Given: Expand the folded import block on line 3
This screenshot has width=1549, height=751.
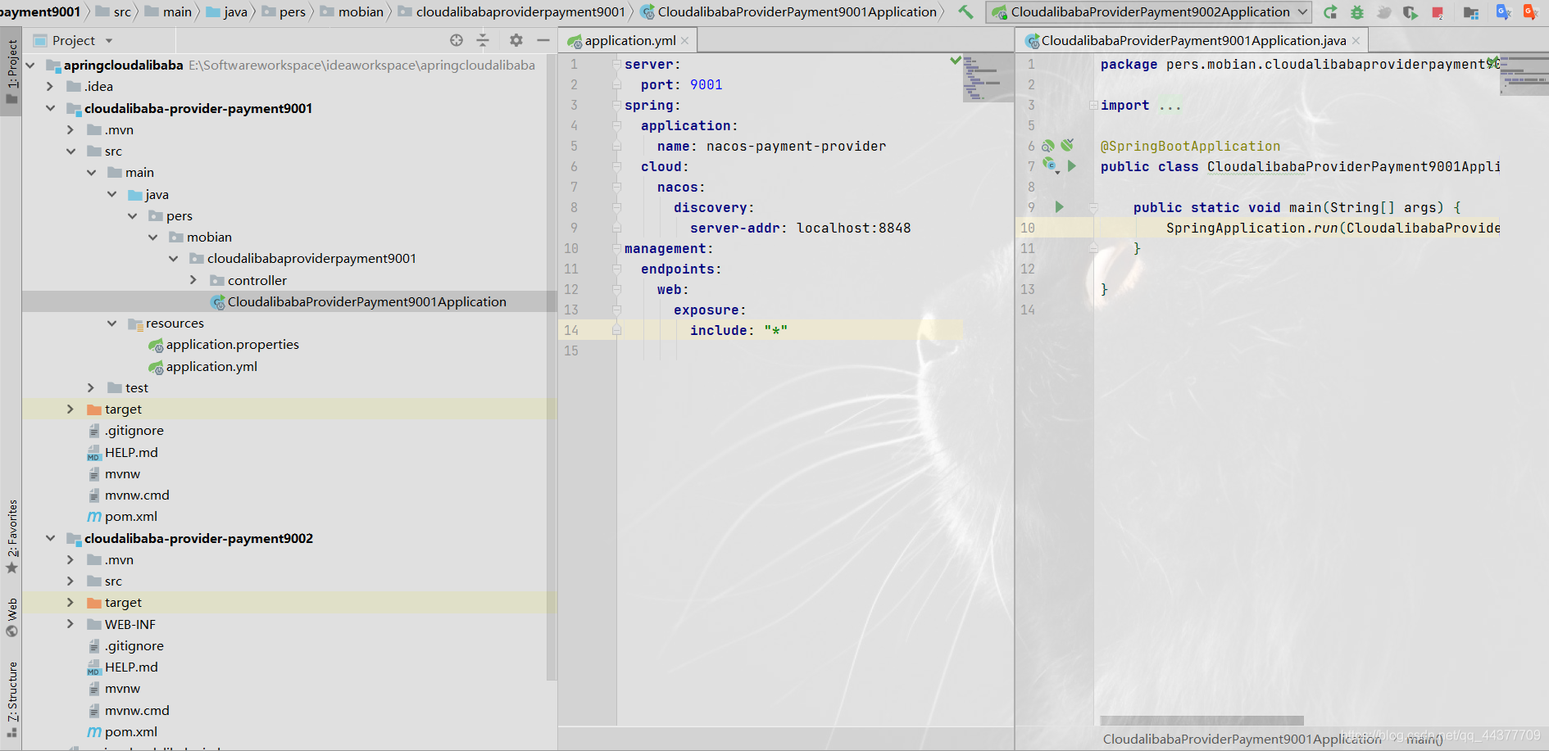Looking at the screenshot, I should 1093,105.
